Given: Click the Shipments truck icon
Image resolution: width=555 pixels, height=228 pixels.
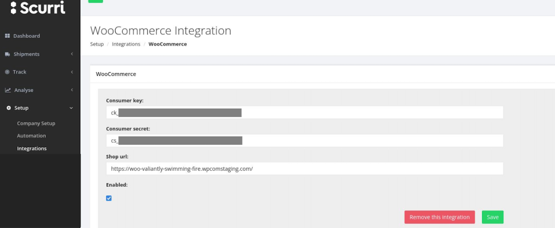Looking at the screenshot, I should click(x=7, y=54).
